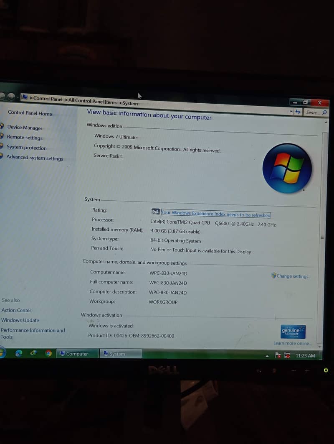Click the Service Pack 1 text

pyautogui.click(x=108, y=156)
